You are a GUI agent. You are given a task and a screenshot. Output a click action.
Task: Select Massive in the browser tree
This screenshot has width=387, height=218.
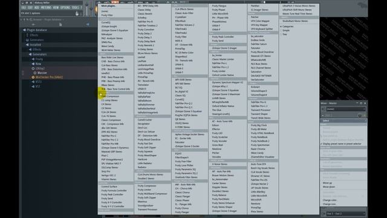click(42, 73)
